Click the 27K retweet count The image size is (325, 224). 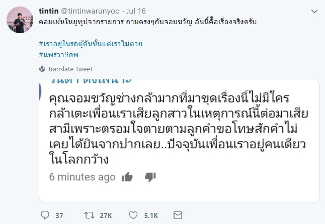(106, 215)
